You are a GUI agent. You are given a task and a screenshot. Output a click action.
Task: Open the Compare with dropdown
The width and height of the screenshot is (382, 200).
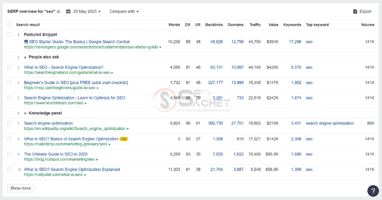pyautogui.click(x=124, y=11)
